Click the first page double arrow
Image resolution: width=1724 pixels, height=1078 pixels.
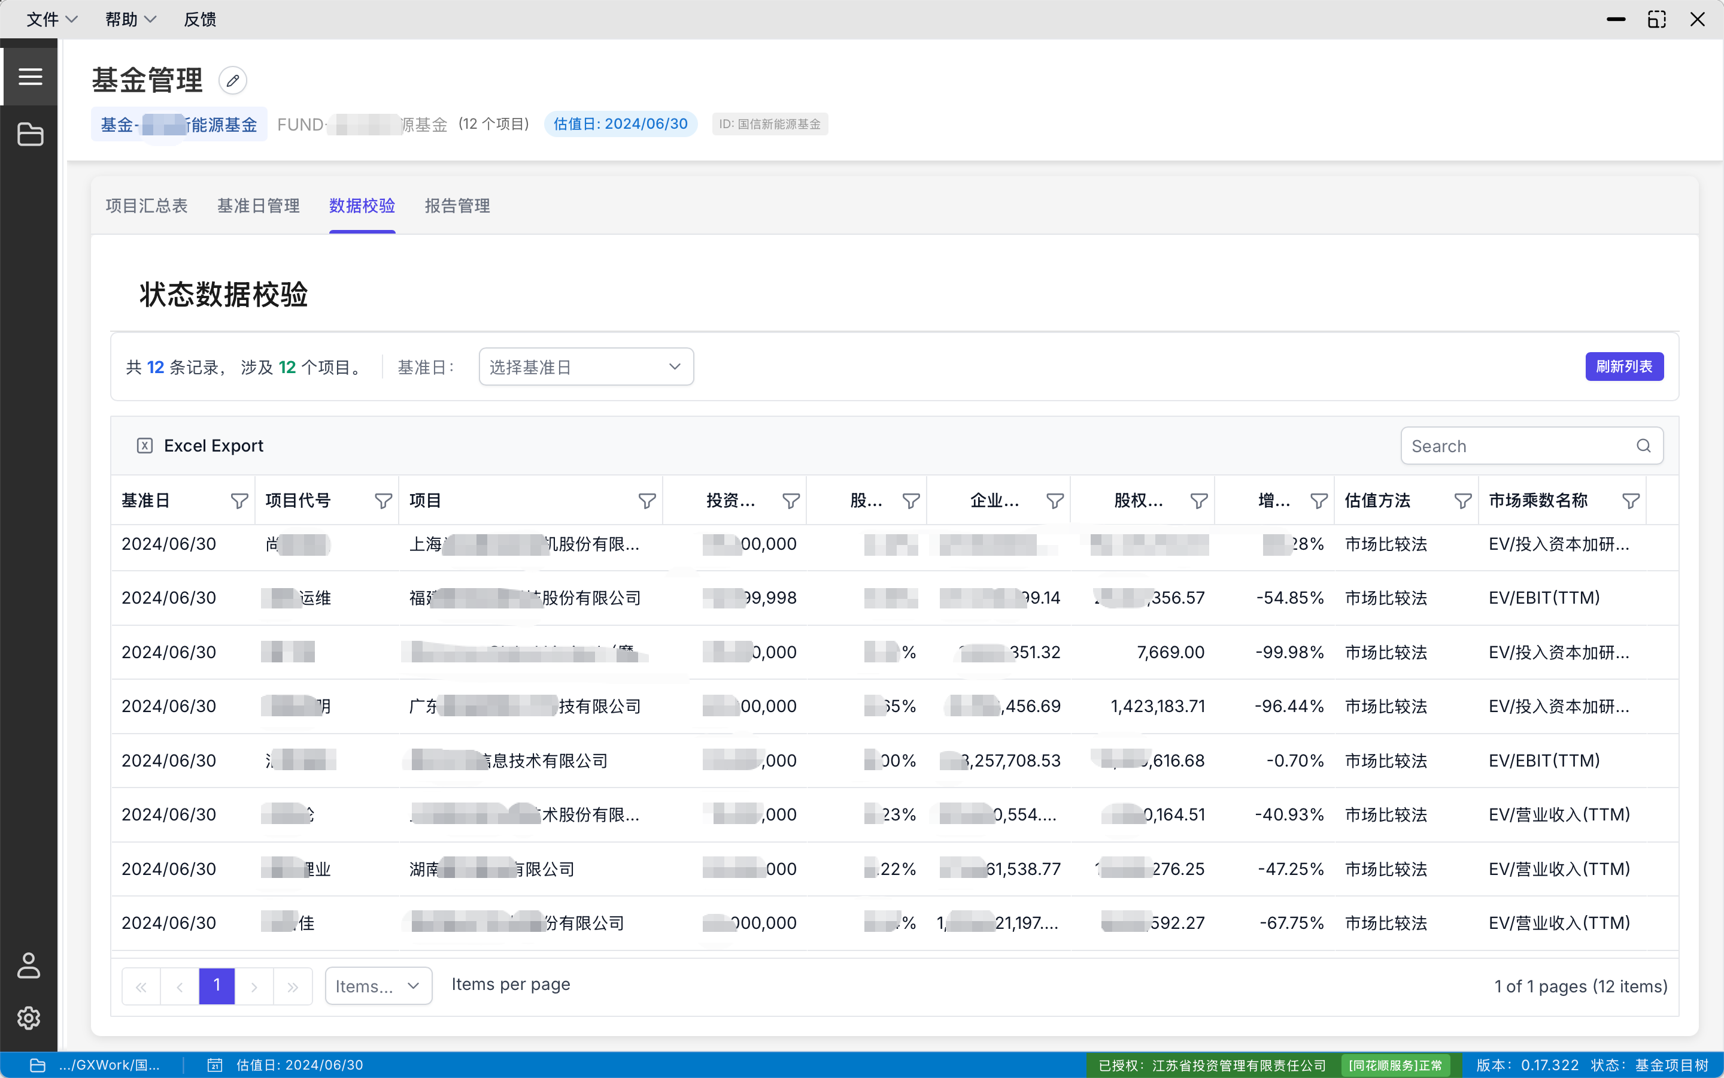click(141, 986)
